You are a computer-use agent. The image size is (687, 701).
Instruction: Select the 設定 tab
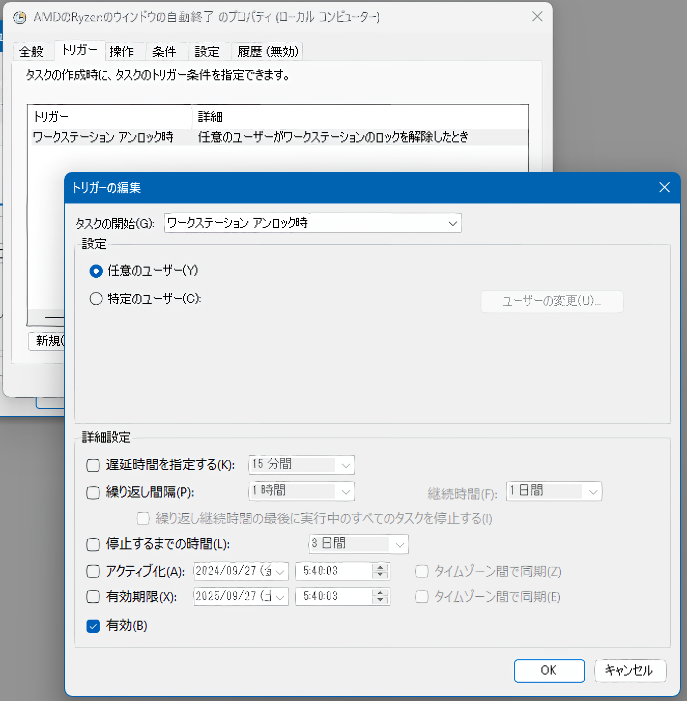click(x=207, y=51)
